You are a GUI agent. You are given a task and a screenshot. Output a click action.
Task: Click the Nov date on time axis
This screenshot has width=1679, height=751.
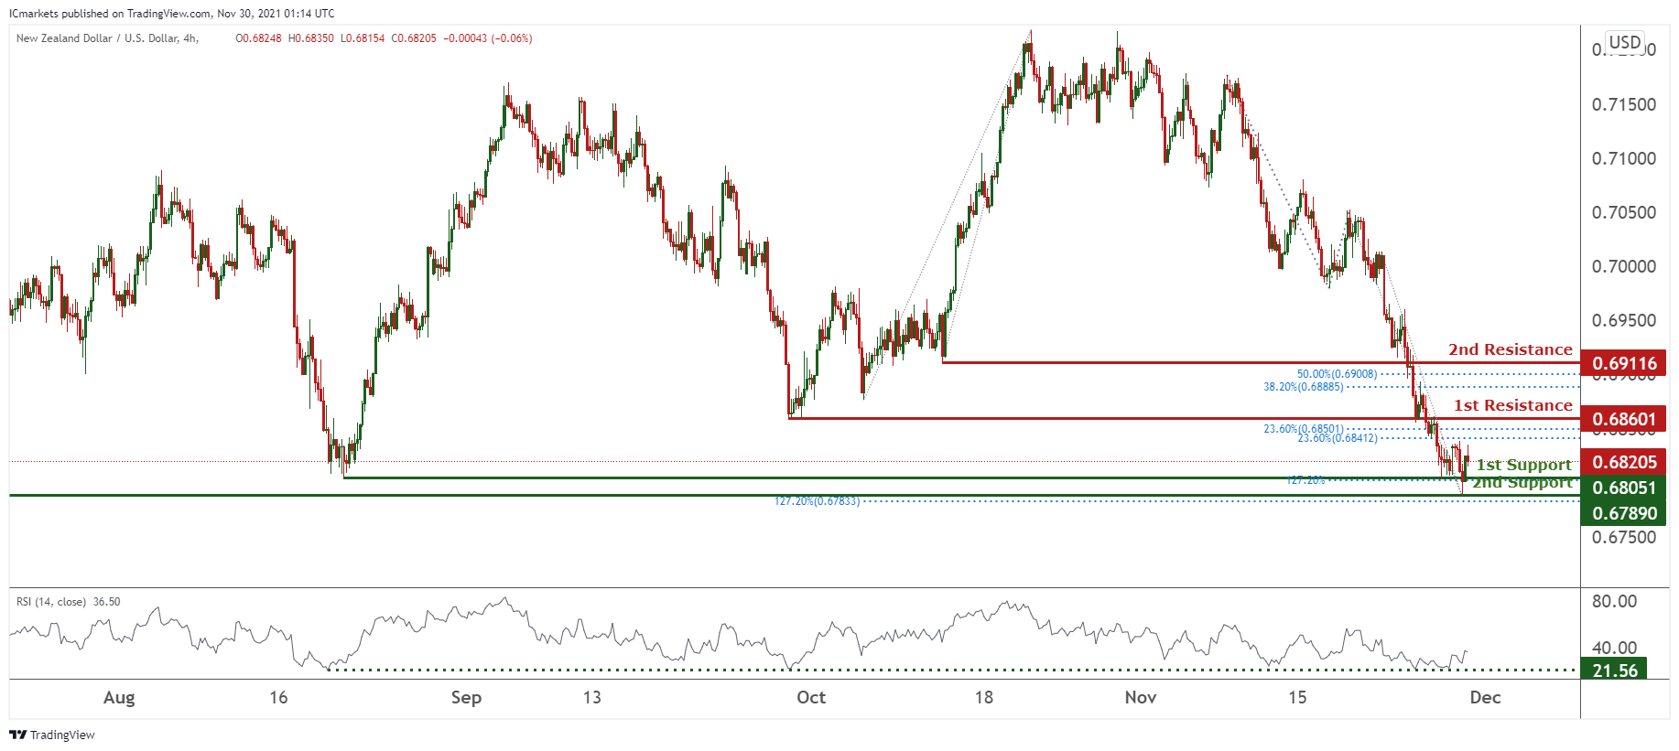1140,697
